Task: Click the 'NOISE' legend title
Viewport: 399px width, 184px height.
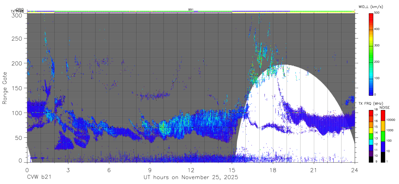Action: [x=384, y=108]
